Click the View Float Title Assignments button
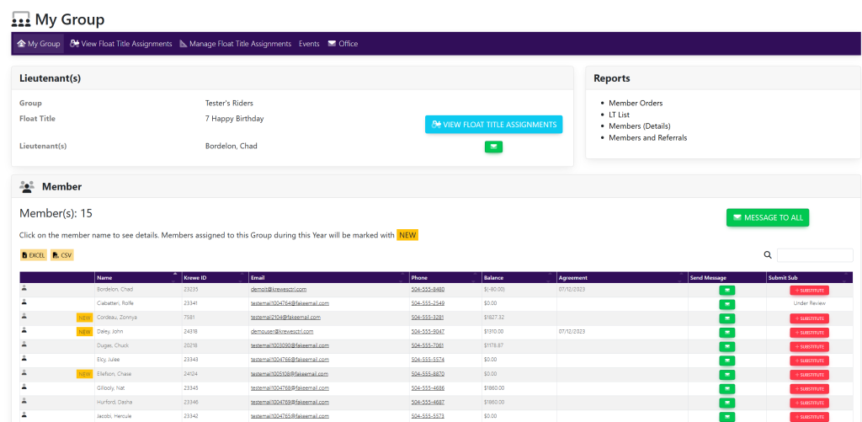The width and height of the screenshot is (862, 422). pos(493,125)
